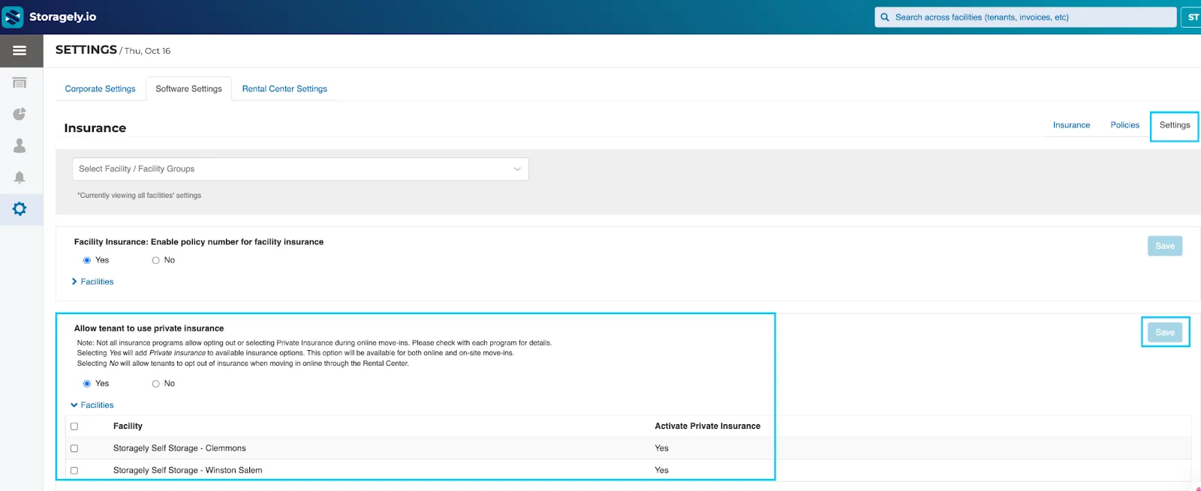Open the Select Facility / Facility Groups dropdown
Screen dimensions: 1201x491
(300, 169)
